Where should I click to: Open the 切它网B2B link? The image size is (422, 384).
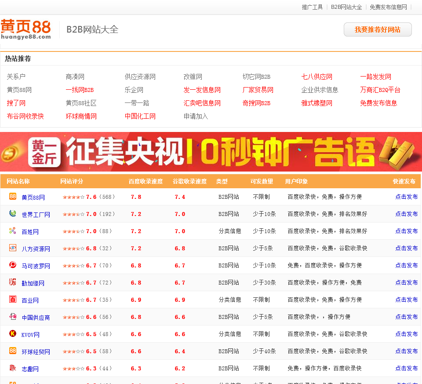pos(256,77)
